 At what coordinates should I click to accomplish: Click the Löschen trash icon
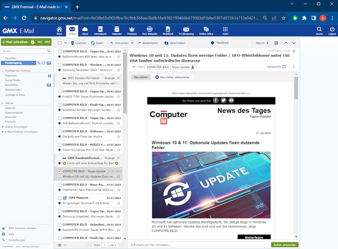pos(73,43)
